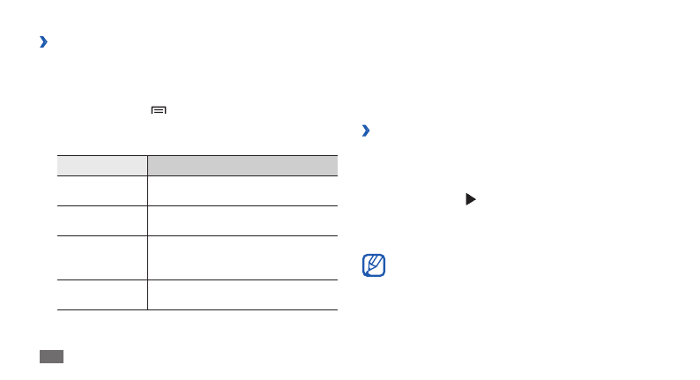The height and width of the screenshot is (380, 700).
Task: Click the second row's wide right cell
Action: pyautogui.click(x=242, y=220)
